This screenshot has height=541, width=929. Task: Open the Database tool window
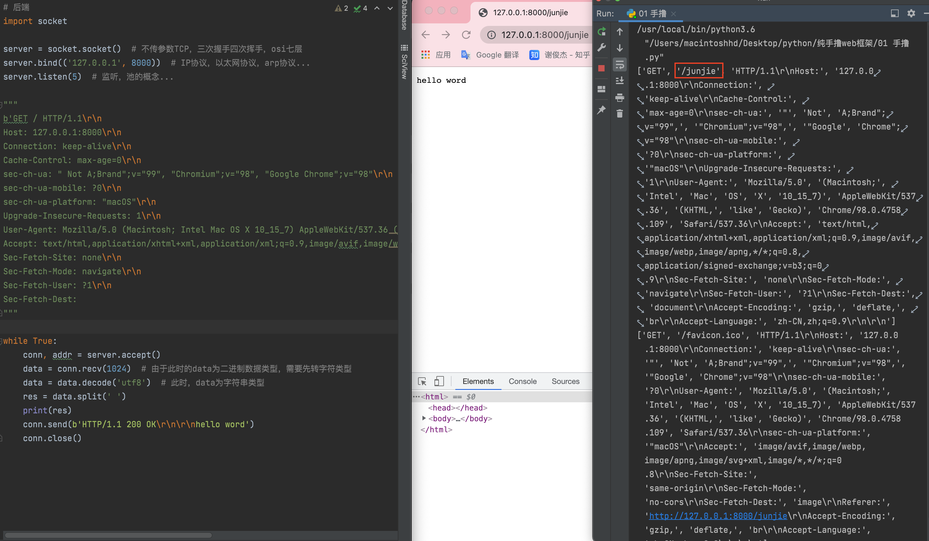coord(404,15)
